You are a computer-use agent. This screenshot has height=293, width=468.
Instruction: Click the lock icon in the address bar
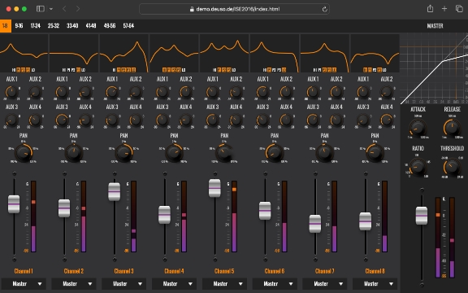pos(192,9)
